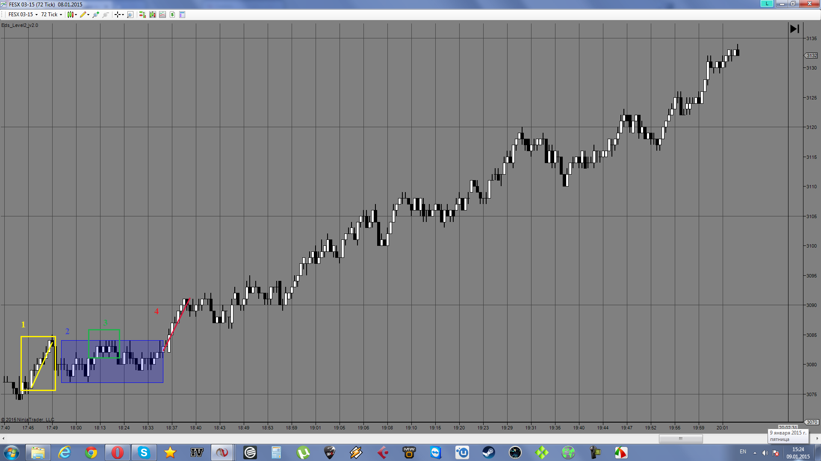The height and width of the screenshot is (461, 821).
Task: Click the EN language indicator
Action: (x=743, y=452)
